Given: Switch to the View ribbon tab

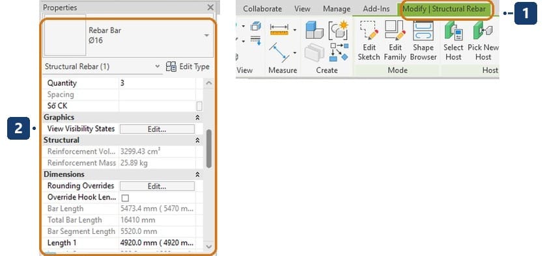Looking at the screenshot, I should (302, 9).
